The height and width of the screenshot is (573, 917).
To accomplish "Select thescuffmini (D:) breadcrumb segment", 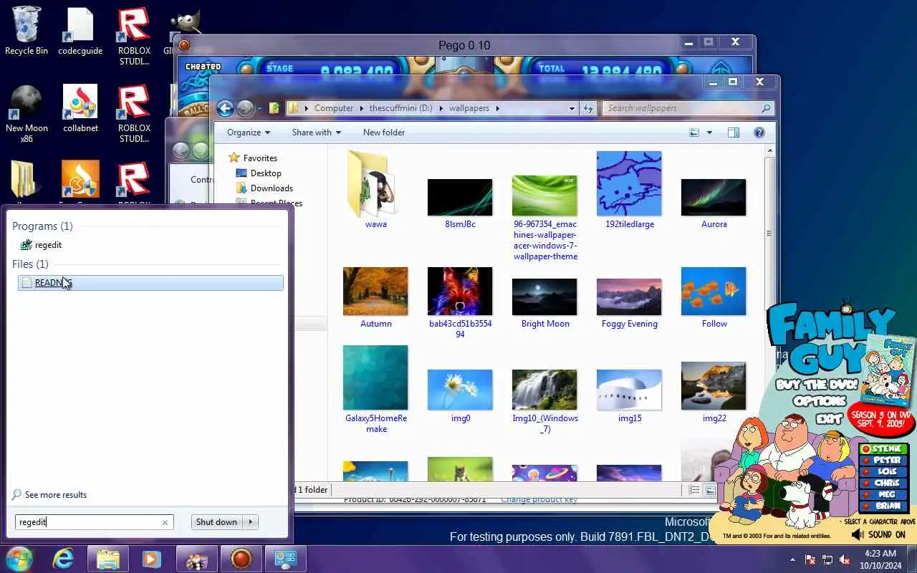I will [400, 108].
